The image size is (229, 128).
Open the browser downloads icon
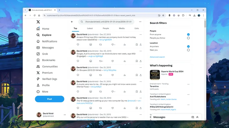coord(194,15)
